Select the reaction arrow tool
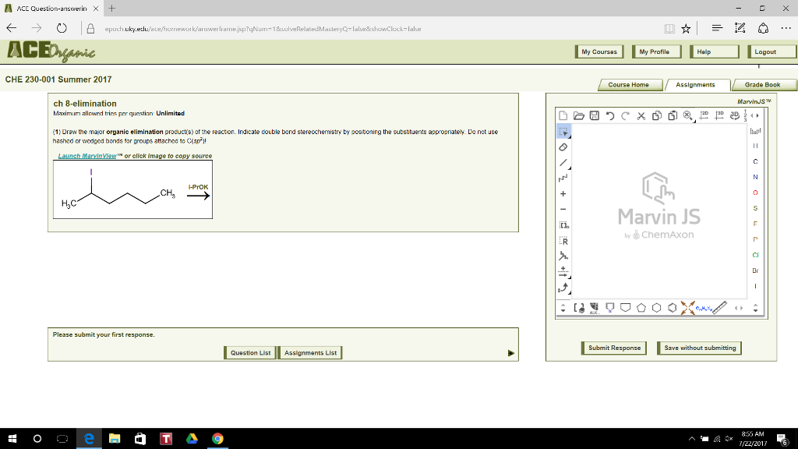This screenshot has height=449, width=798. tap(563, 270)
